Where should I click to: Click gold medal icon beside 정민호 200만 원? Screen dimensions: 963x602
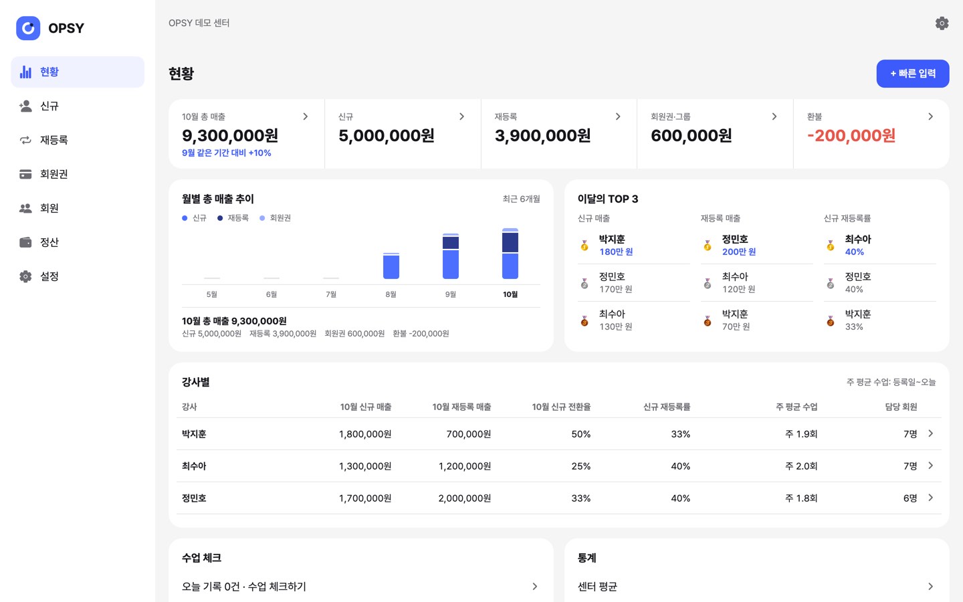pos(708,245)
